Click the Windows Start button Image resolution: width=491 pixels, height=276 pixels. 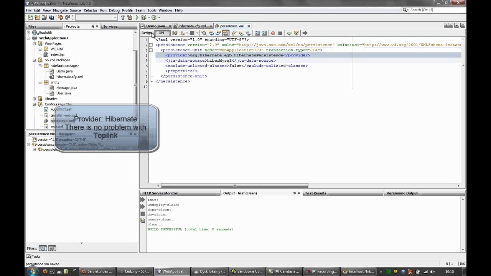click(32, 271)
